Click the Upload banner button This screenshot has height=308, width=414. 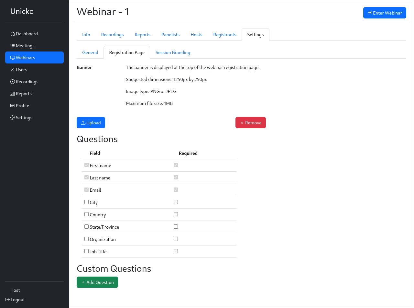click(x=91, y=123)
